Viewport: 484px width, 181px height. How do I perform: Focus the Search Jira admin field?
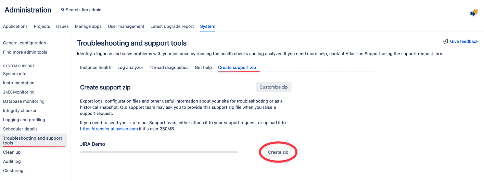84,10
